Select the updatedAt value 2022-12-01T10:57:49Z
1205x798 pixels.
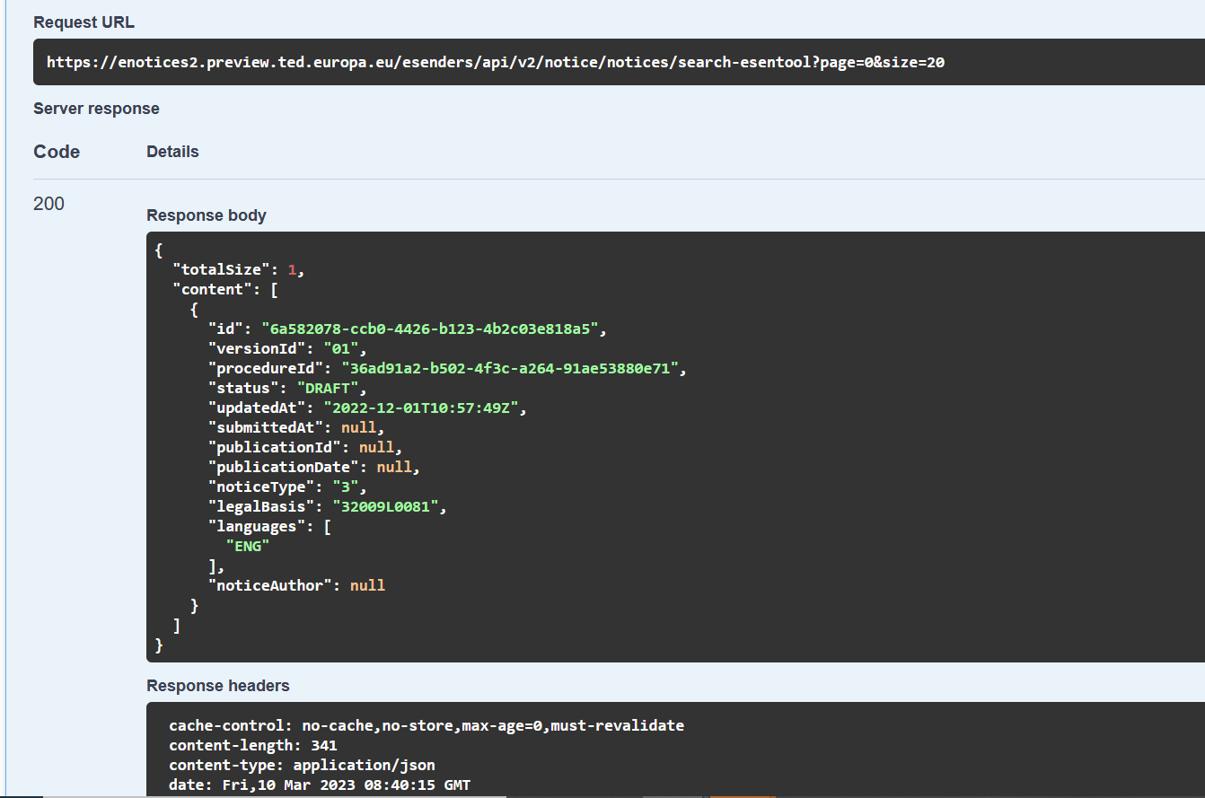[421, 408]
